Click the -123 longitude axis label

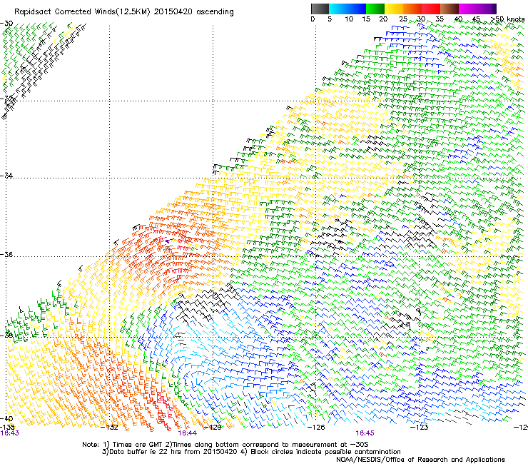(x=420, y=427)
